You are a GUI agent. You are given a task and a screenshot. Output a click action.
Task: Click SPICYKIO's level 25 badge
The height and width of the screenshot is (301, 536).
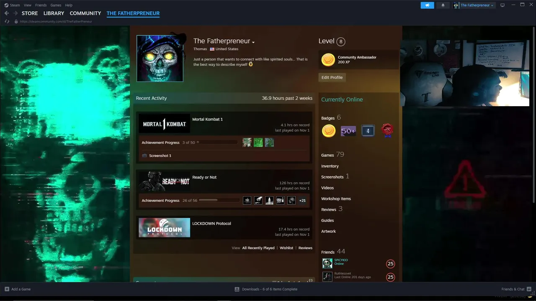click(x=390, y=263)
